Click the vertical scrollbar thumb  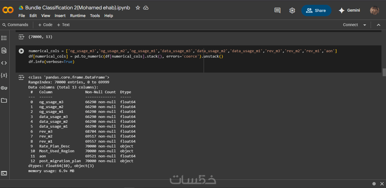384,72
